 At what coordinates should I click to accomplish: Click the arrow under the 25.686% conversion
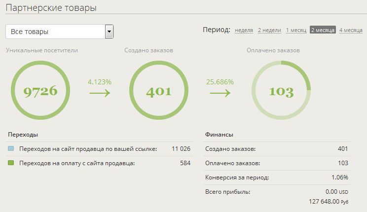pyautogui.click(x=220, y=93)
